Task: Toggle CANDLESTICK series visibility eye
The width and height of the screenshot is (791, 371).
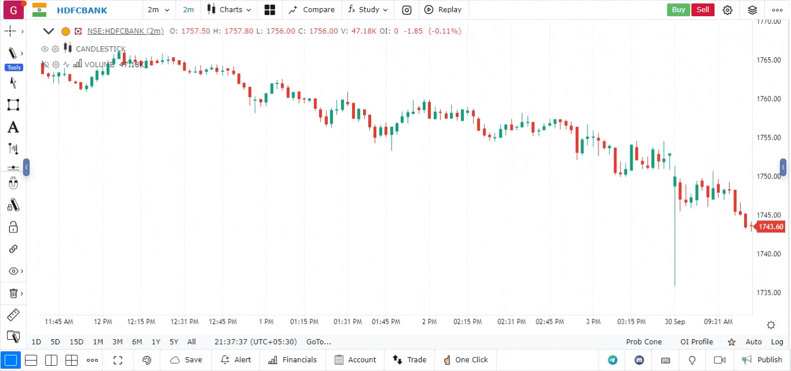Action: click(45, 49)
